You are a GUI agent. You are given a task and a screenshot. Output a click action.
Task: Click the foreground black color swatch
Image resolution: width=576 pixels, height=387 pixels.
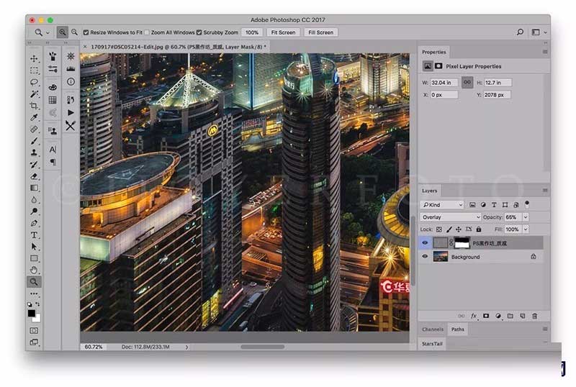point(32,313)
